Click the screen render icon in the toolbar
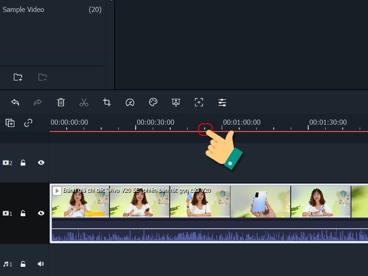Screen dimensions: 368x276 pos(176,102)
